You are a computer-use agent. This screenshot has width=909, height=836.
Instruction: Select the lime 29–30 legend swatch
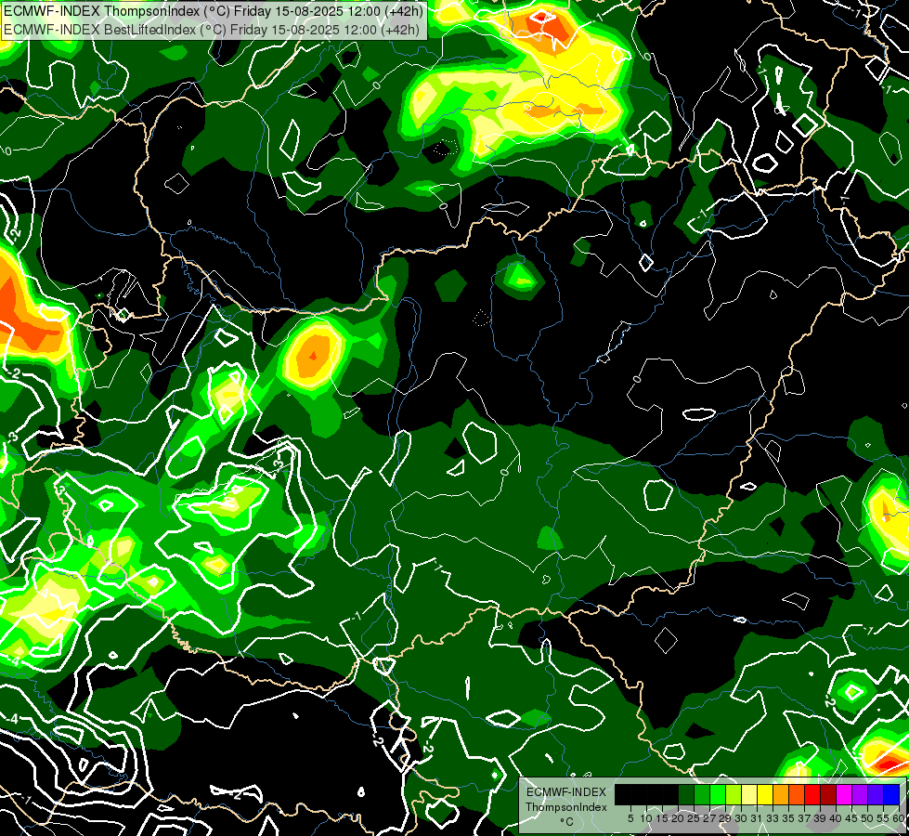(734, 794)
